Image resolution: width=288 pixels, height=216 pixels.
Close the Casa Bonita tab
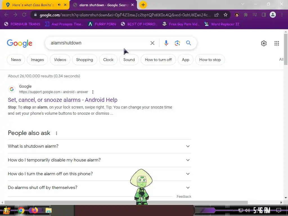(x=65, y=5)
